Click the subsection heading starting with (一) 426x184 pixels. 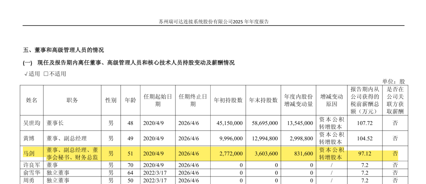point(129,63)
